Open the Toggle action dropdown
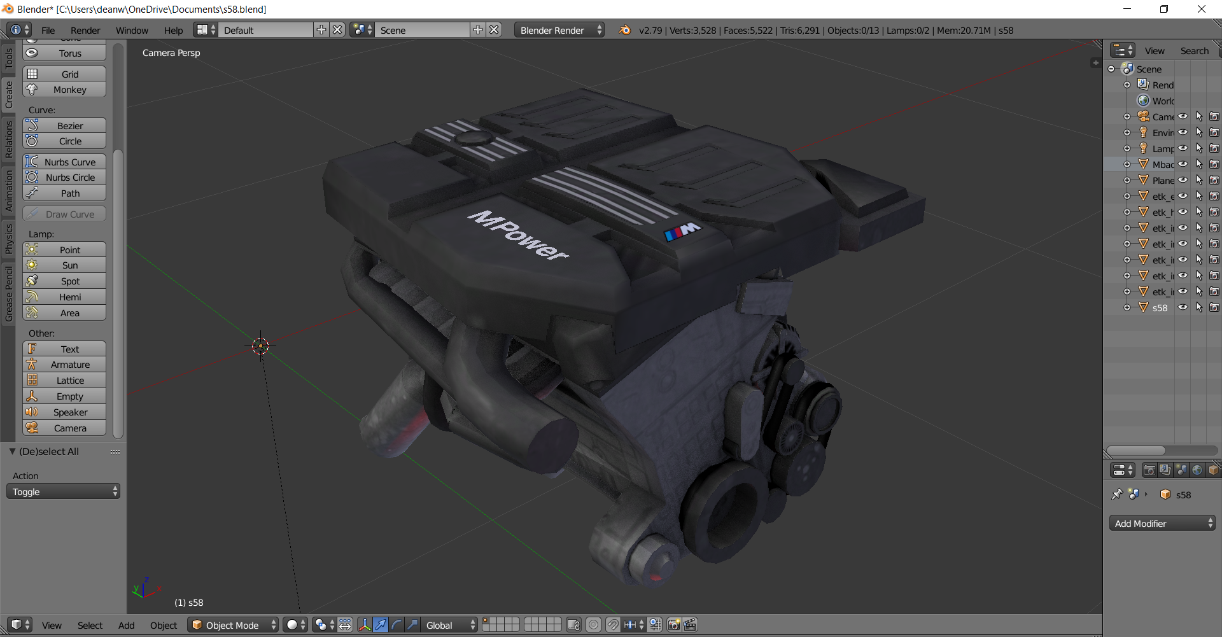 pos(63,491)
